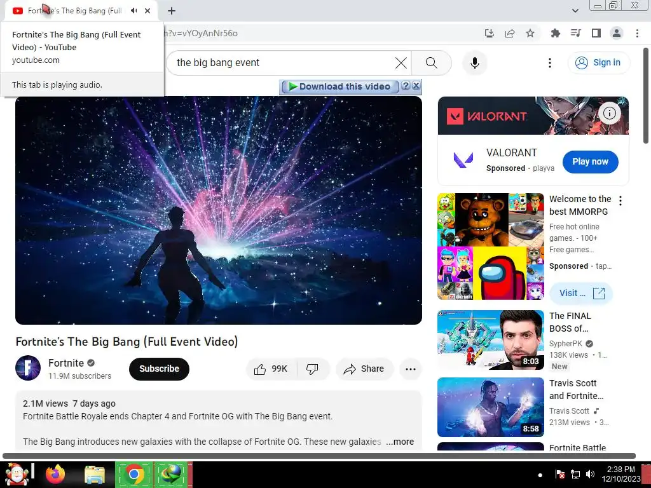Click Download this video button

[x=340, y=86]
